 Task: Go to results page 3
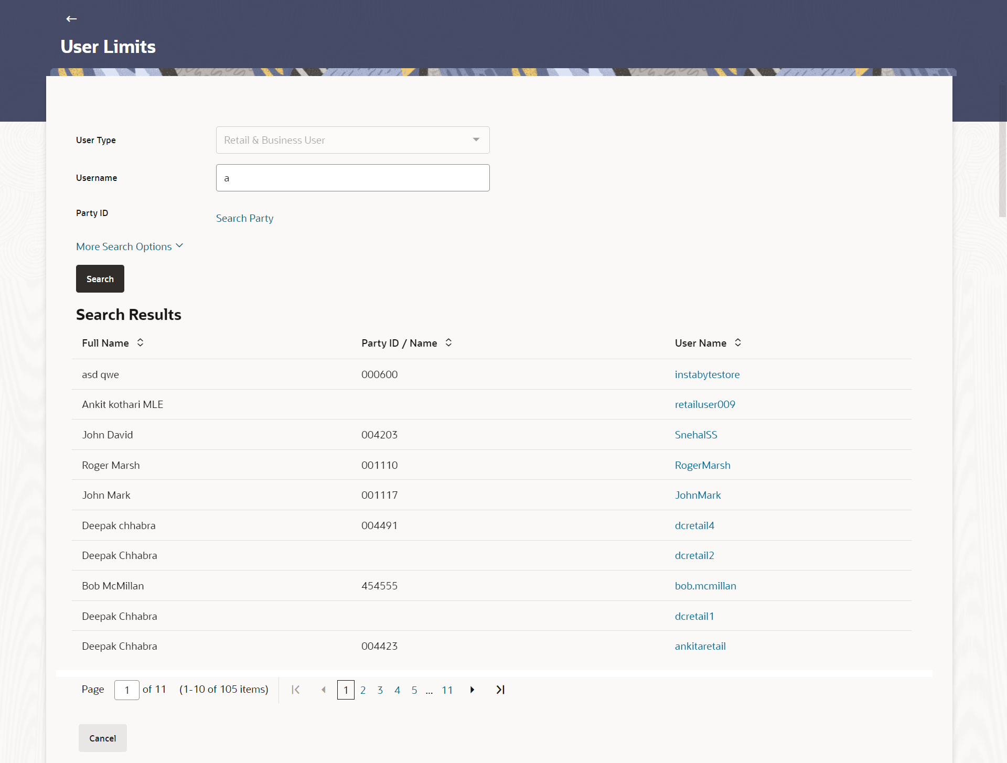380,690
